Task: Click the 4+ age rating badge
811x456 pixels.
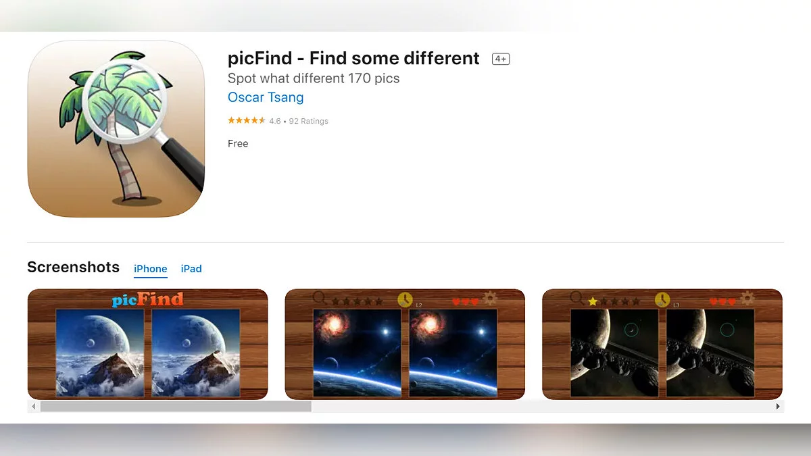Action: pos(501,59)
